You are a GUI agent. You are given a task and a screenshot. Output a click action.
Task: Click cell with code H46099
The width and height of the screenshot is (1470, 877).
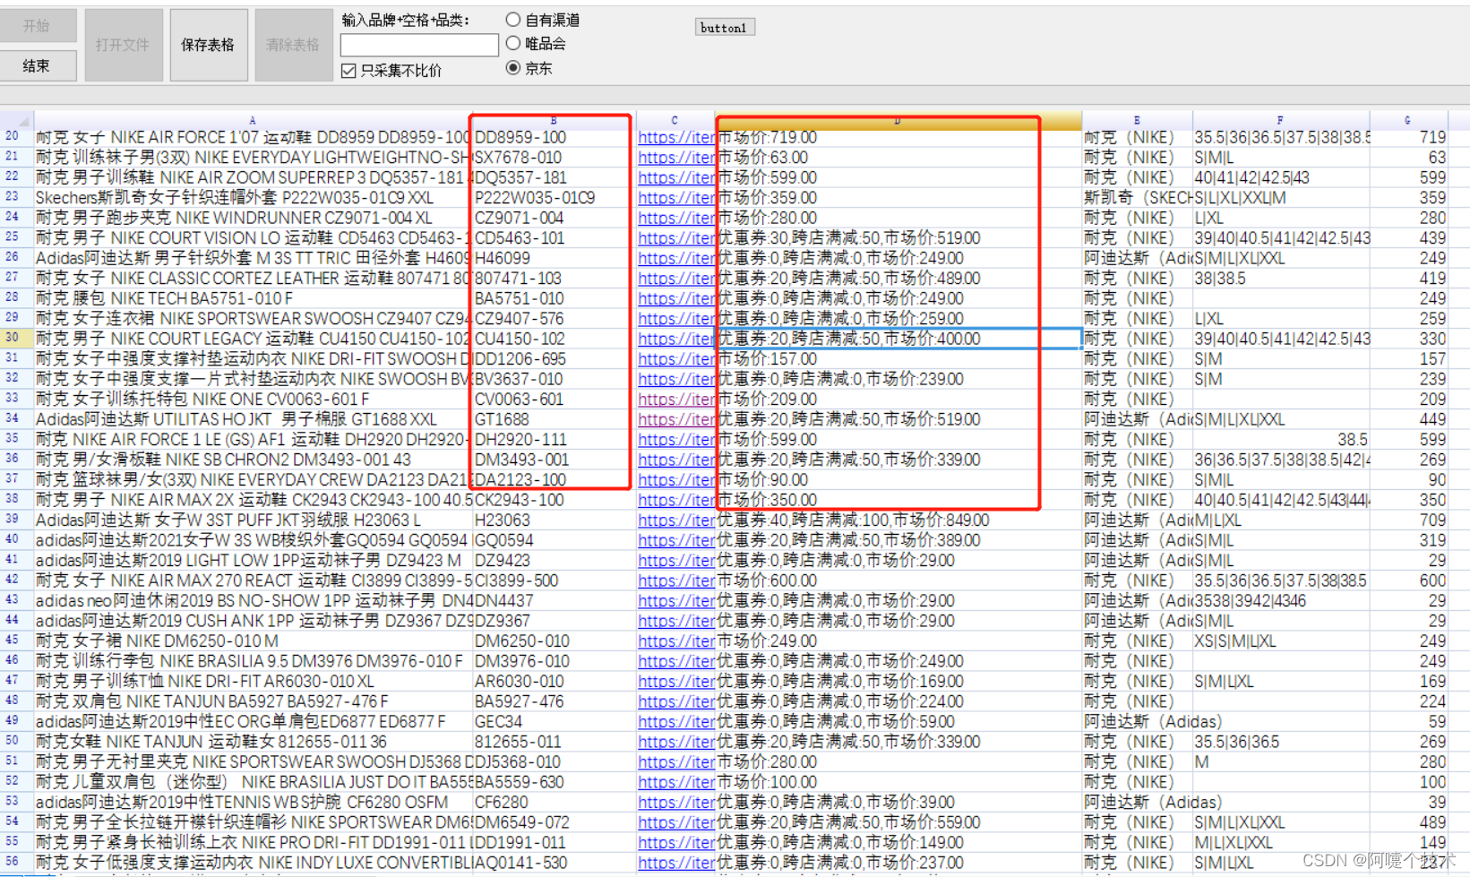point(554,258)
